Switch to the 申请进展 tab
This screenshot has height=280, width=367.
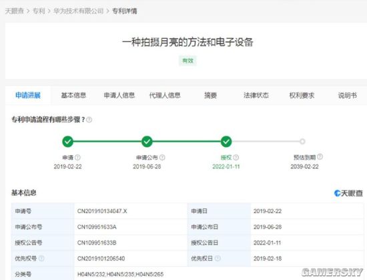[28, 96]
